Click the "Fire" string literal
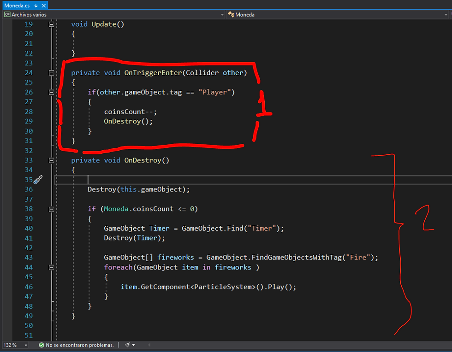This screenshot has width=452, height=352. click(358, 258)
